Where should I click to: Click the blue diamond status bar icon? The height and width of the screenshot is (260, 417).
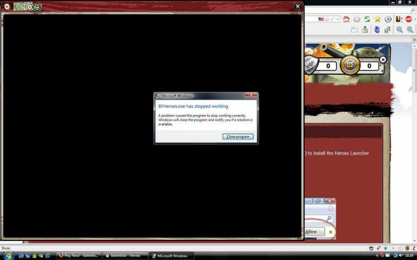(x=385, y=248)
